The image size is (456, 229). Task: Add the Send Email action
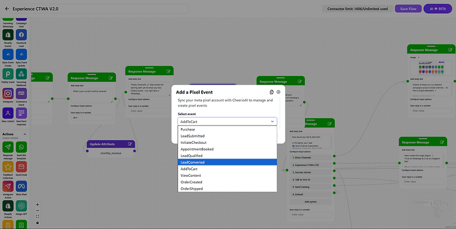(x=21, y=167)
